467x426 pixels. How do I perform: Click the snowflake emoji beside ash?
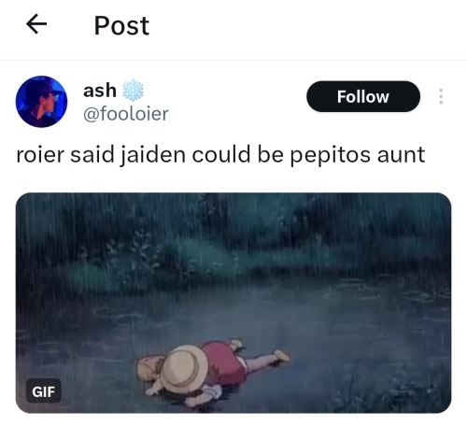(x=133, y=91)
